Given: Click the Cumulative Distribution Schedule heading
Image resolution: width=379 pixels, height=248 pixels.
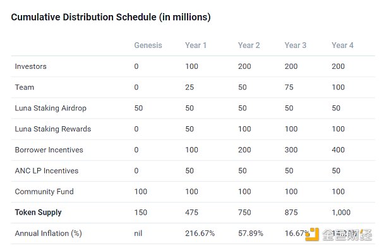Looking at the screenshot, I should (111, 17).
